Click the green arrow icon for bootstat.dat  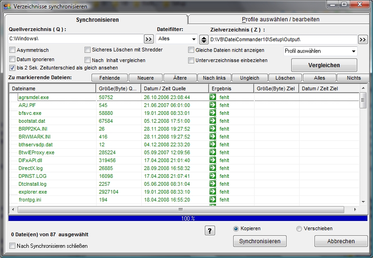(213, 121)
